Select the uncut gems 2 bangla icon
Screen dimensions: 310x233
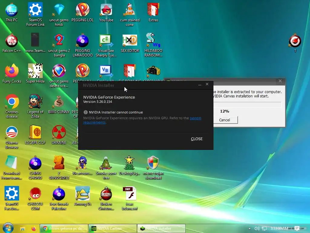[x=59, y=45]
